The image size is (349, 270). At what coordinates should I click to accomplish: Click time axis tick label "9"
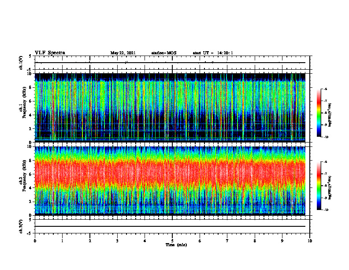tap(282, 241)
